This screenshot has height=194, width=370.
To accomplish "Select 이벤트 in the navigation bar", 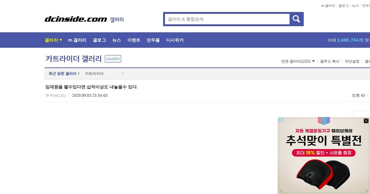I will click(134, 40).
